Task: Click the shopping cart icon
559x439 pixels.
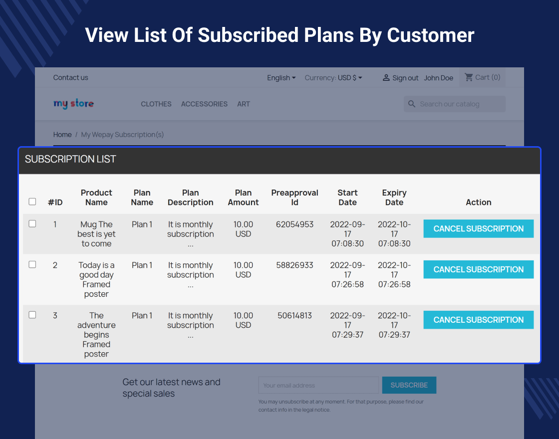Action: point(469,77)
